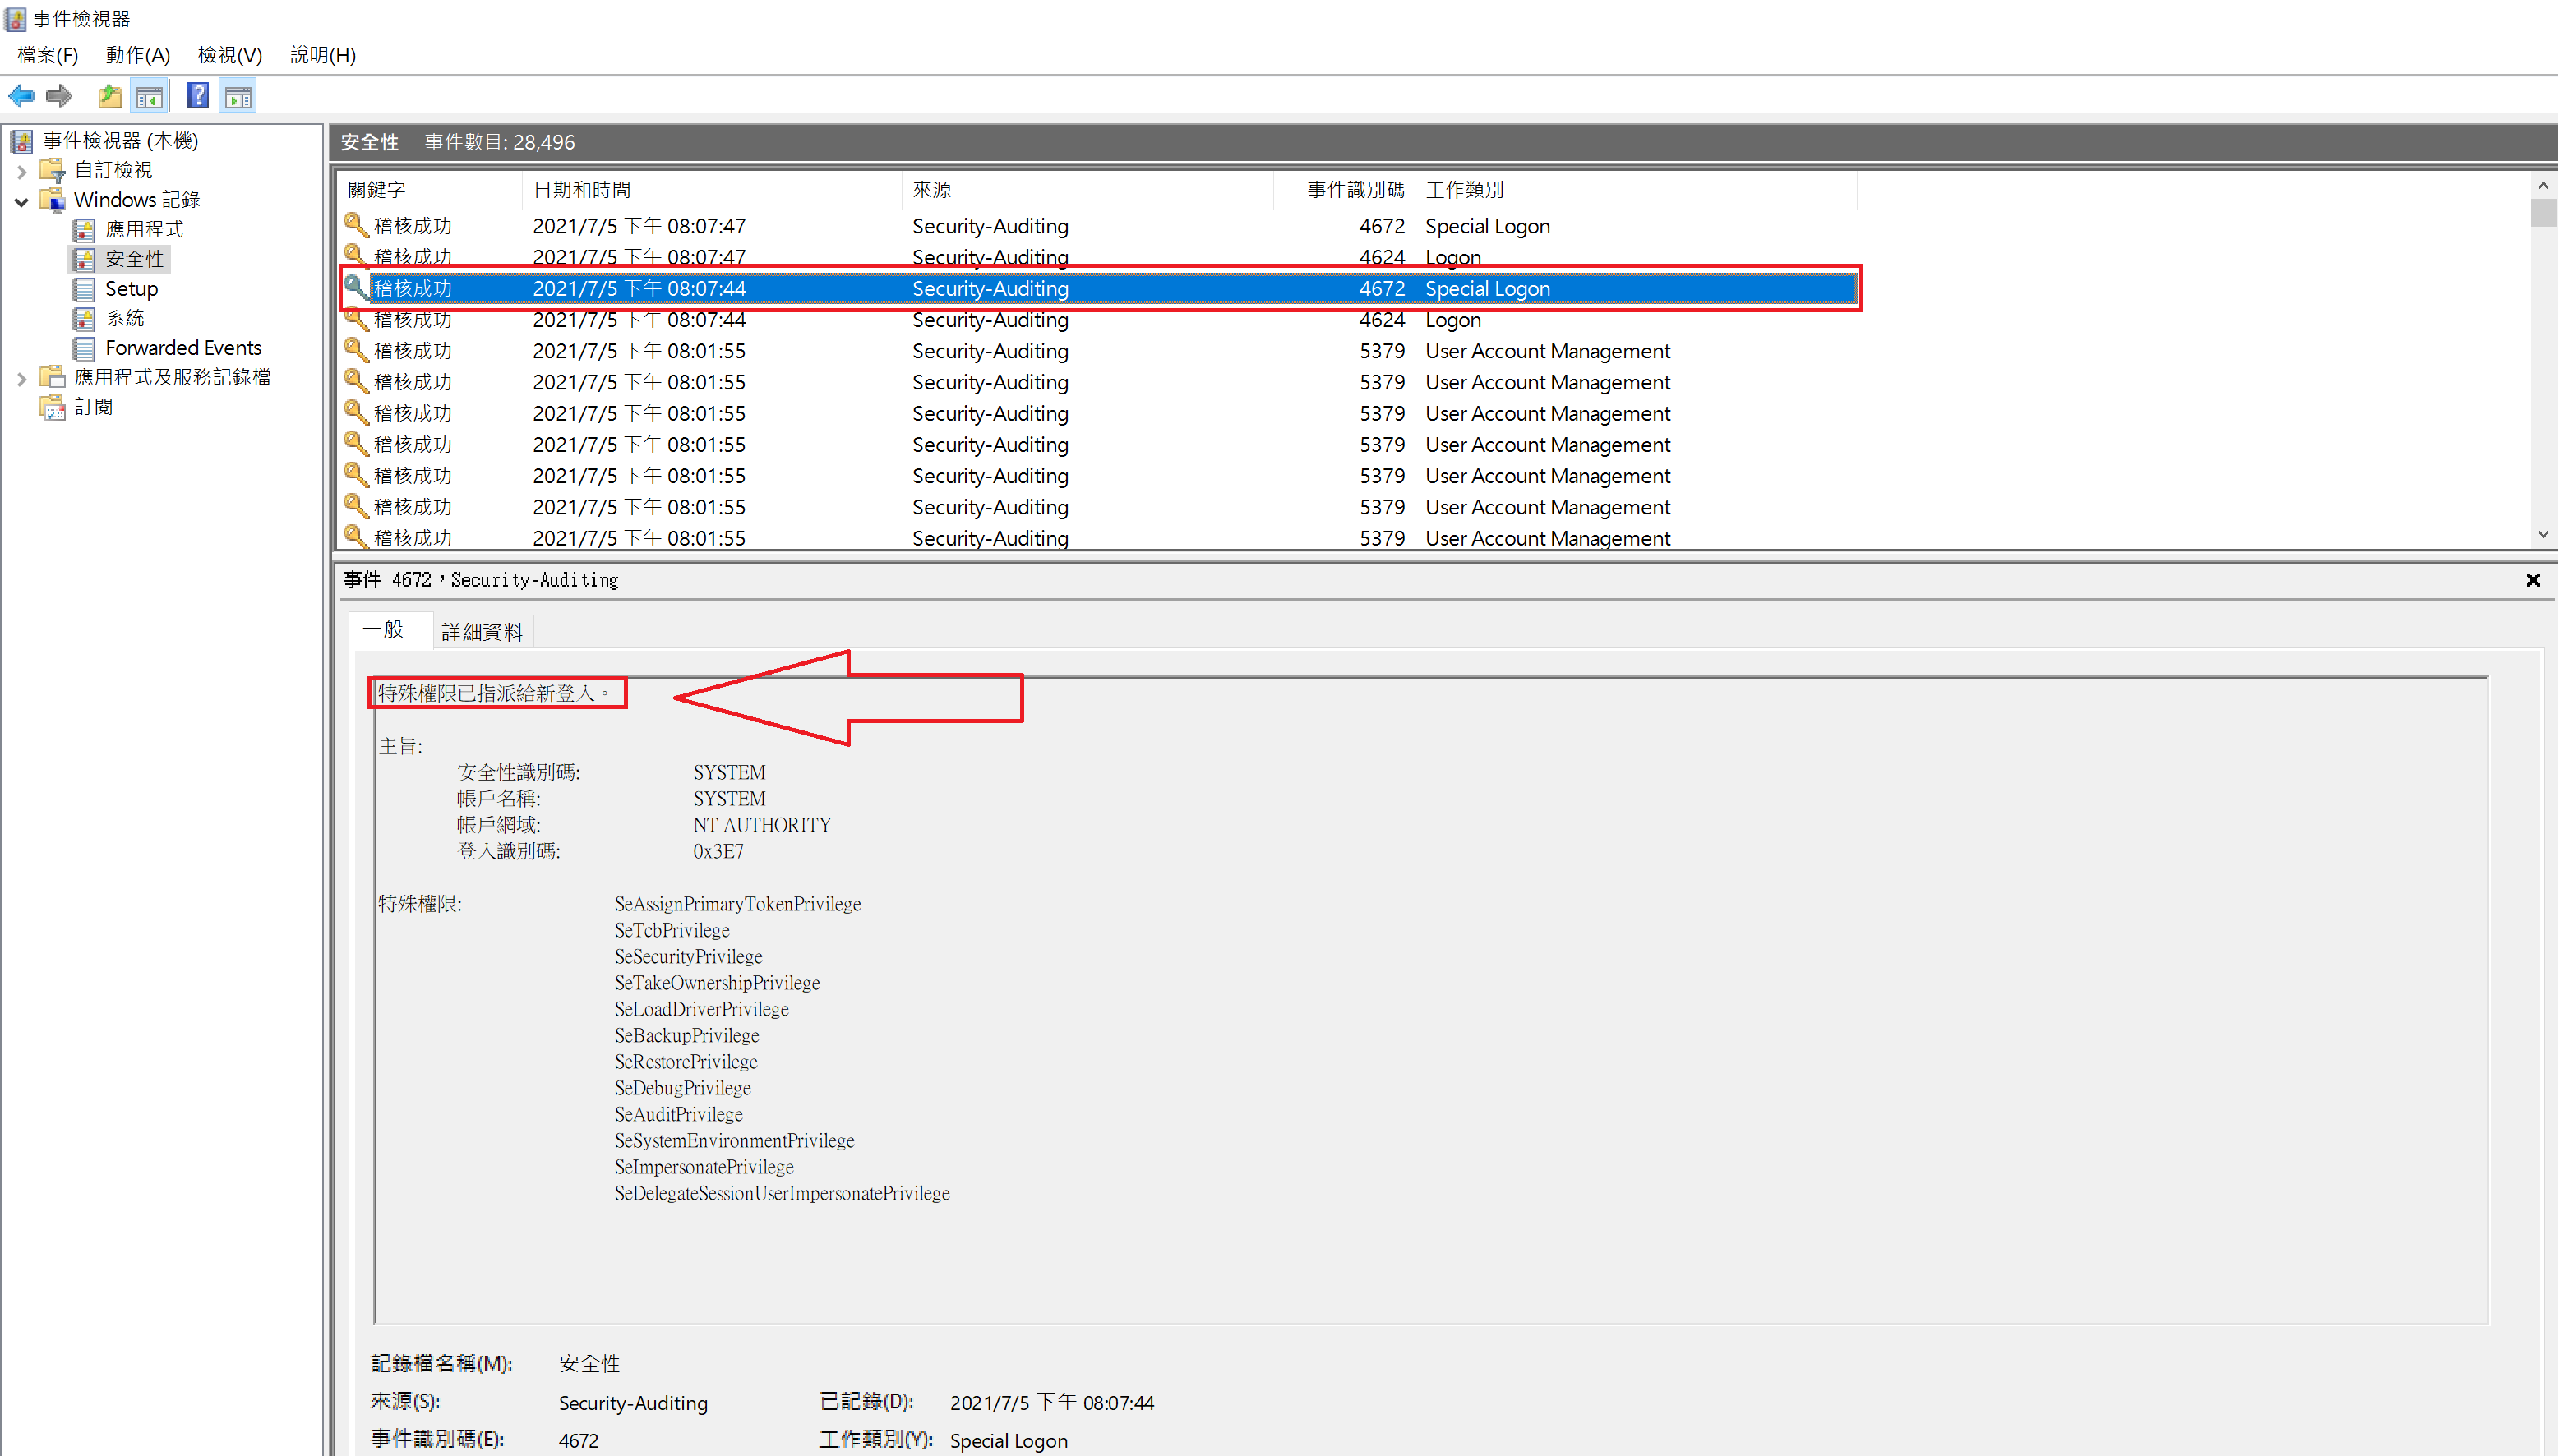Close the event 4672 detail pane

(2533, 580)
